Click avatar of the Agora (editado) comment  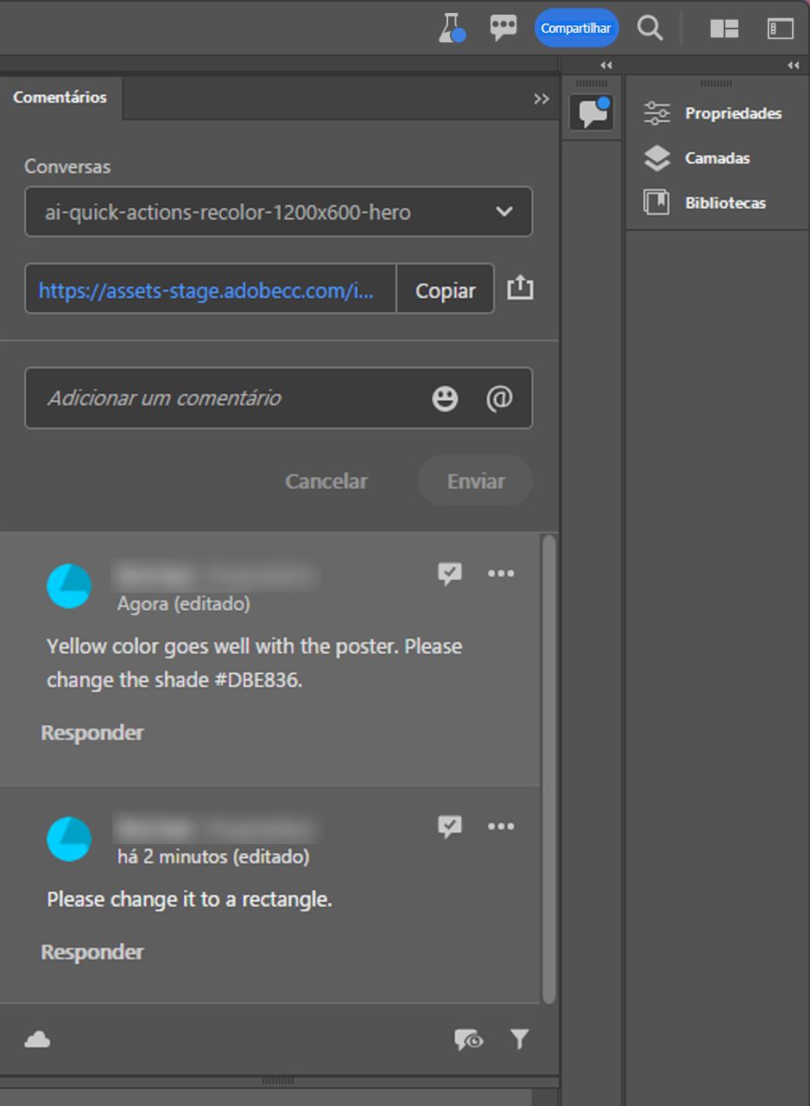click(x=69, y=587)
